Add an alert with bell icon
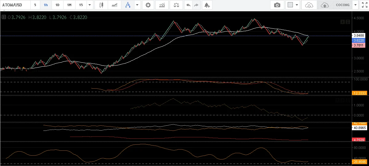369x166 pixels. 207,5
